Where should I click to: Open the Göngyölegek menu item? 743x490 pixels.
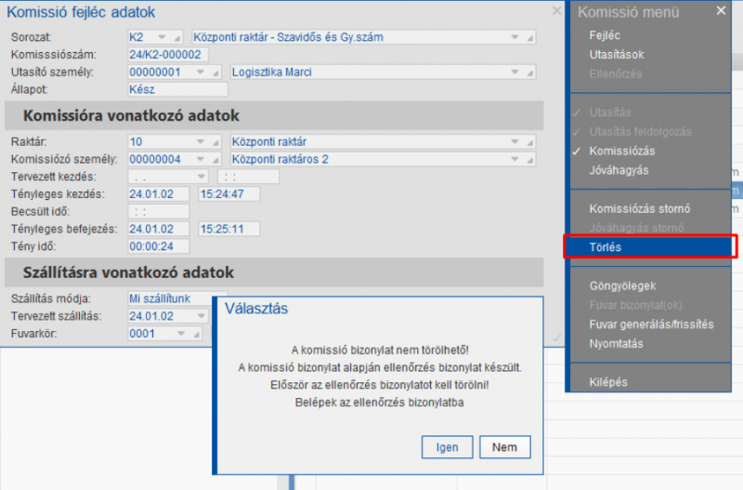pos(622,285)
